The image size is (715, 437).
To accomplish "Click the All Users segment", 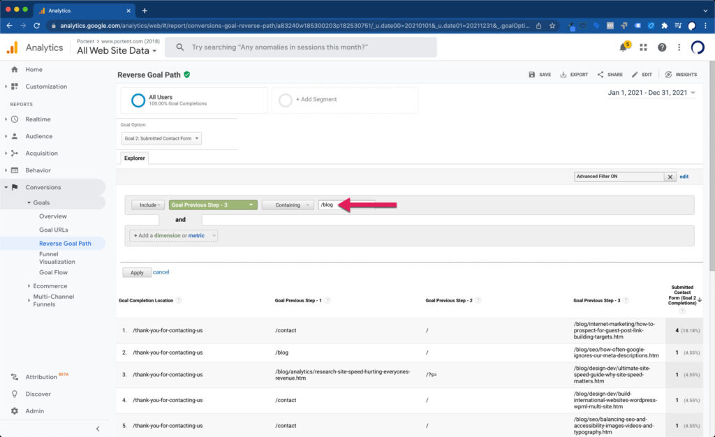I will tap(194, 100).
